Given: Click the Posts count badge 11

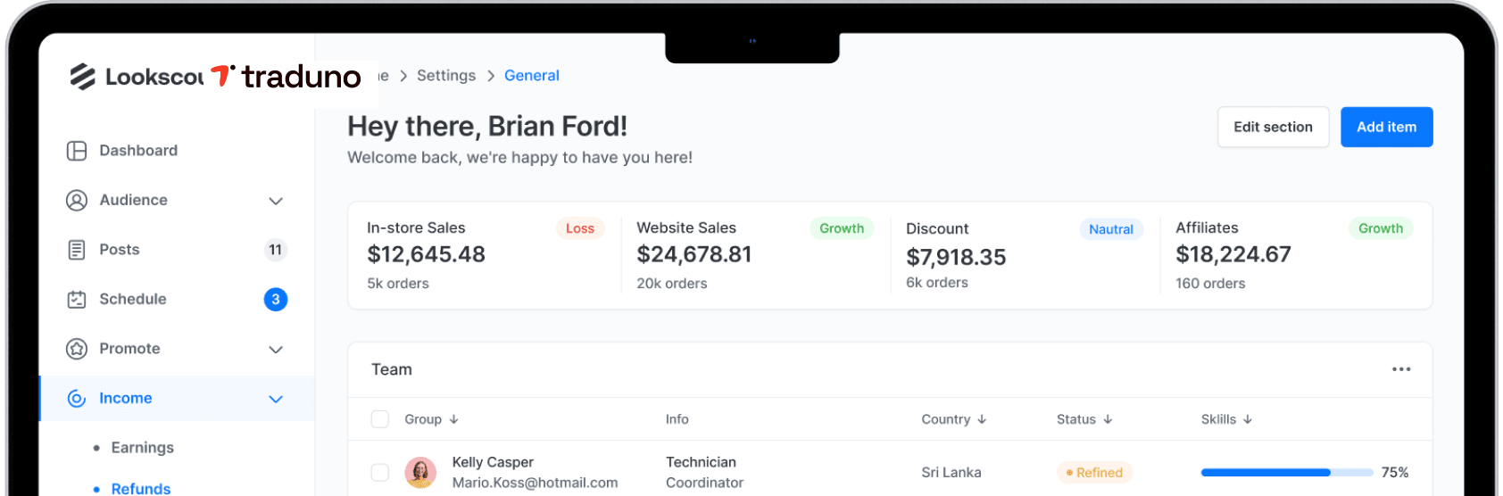Looking at the screenshot, I should pos(276,250).
